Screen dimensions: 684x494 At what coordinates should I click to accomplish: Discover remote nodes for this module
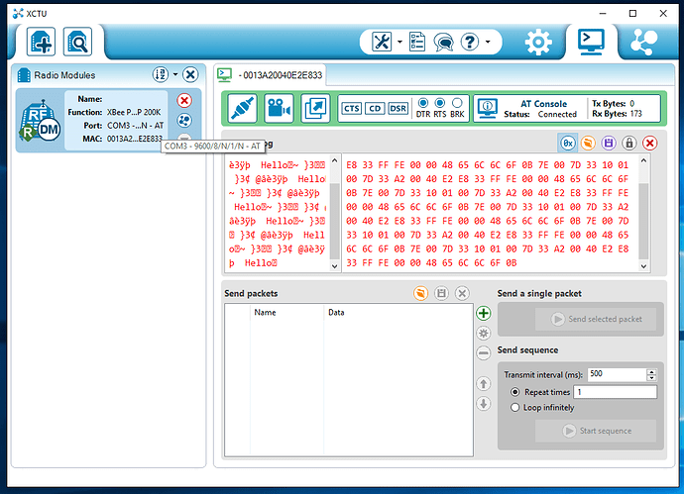pyautogui.click(x=184, y=120)
